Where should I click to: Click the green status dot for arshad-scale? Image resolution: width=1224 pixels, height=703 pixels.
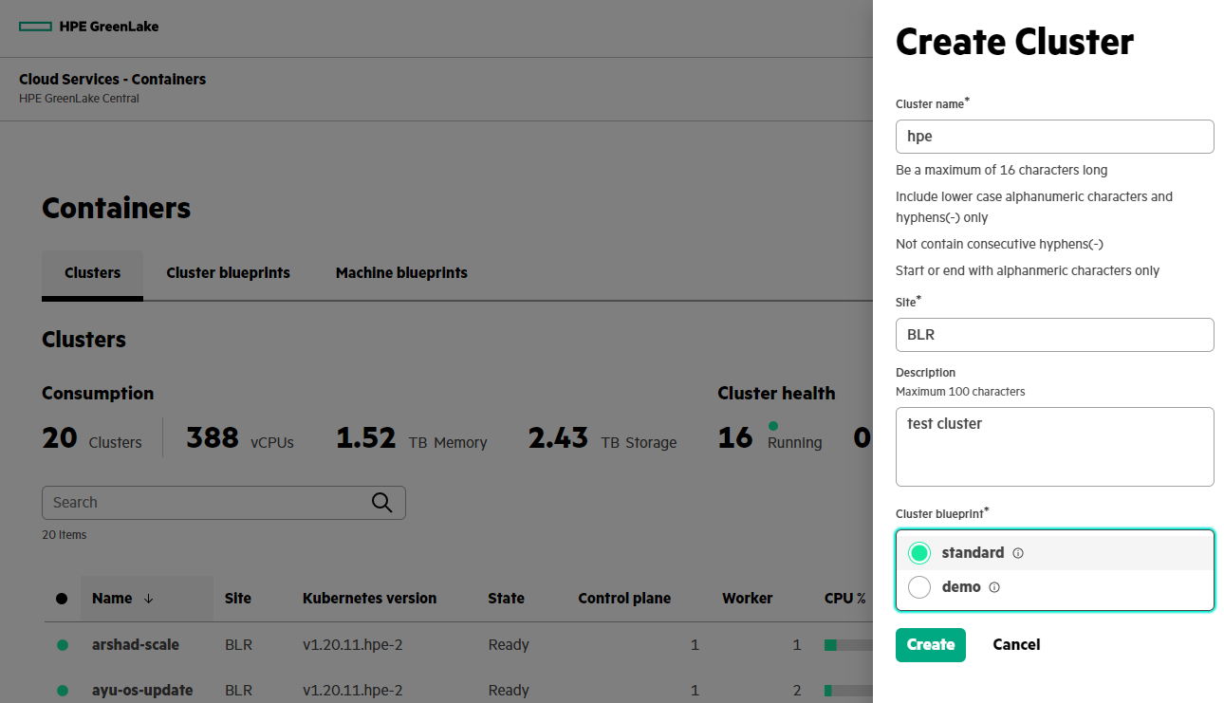(x=63, y=645)
